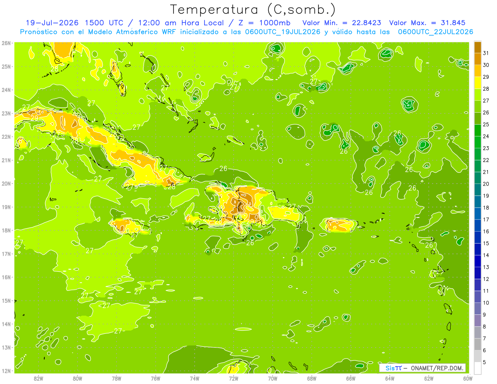Click the color bar segment between 26 and 27
Screen dimensions: 497x384
tap(478, 106)
